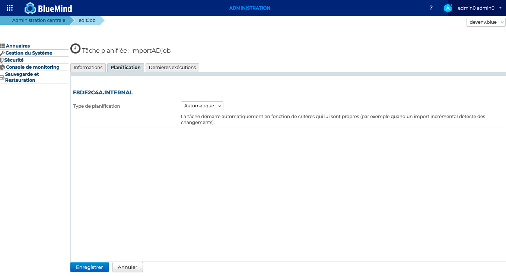Viewport: 506px width, 276px height.
Task: Open the Type de planification dropdown
Action: coord(202,106)
